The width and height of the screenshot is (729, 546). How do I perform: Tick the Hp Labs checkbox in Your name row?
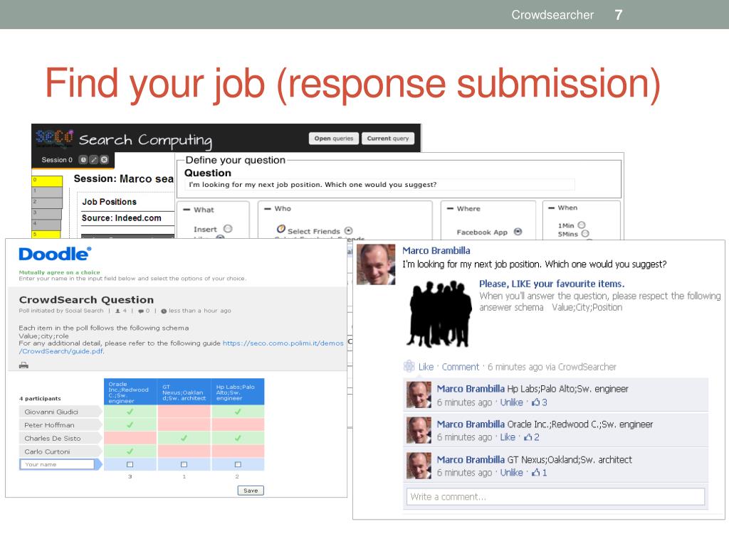pos(238,464)
